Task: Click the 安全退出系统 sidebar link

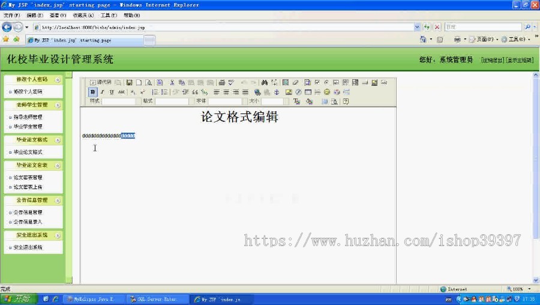Action: (28, 247)
